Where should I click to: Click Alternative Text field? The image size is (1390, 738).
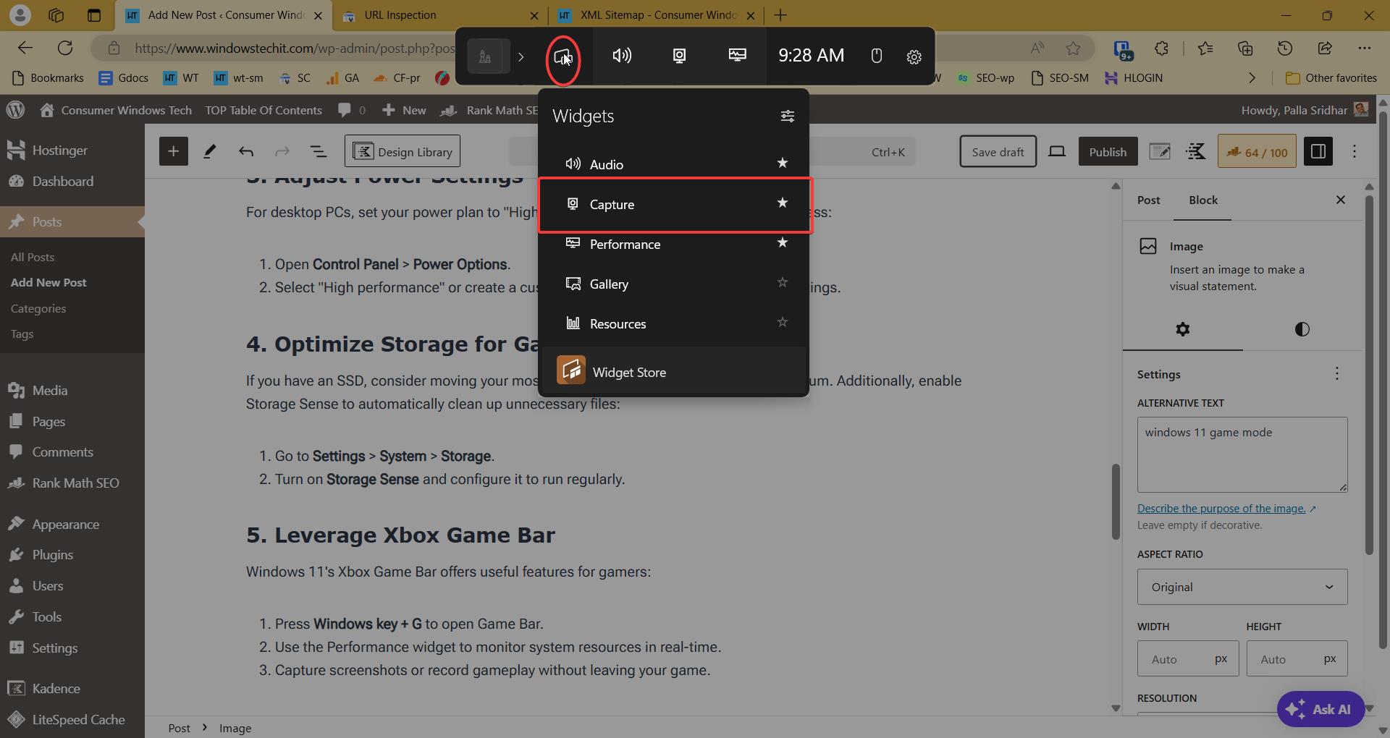(x=1242, y=454)
